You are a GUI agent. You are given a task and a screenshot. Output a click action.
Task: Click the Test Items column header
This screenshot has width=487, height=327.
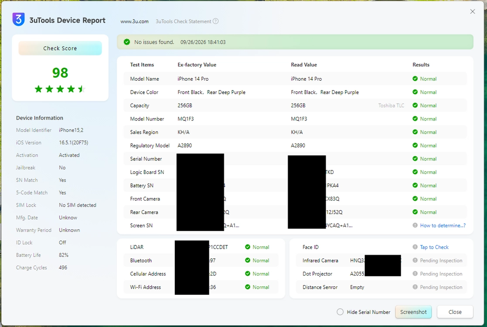[142, 65]
